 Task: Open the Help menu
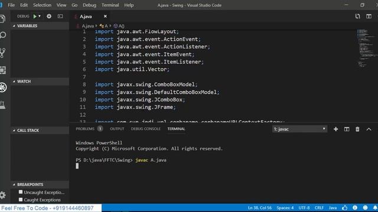point(129,5)
